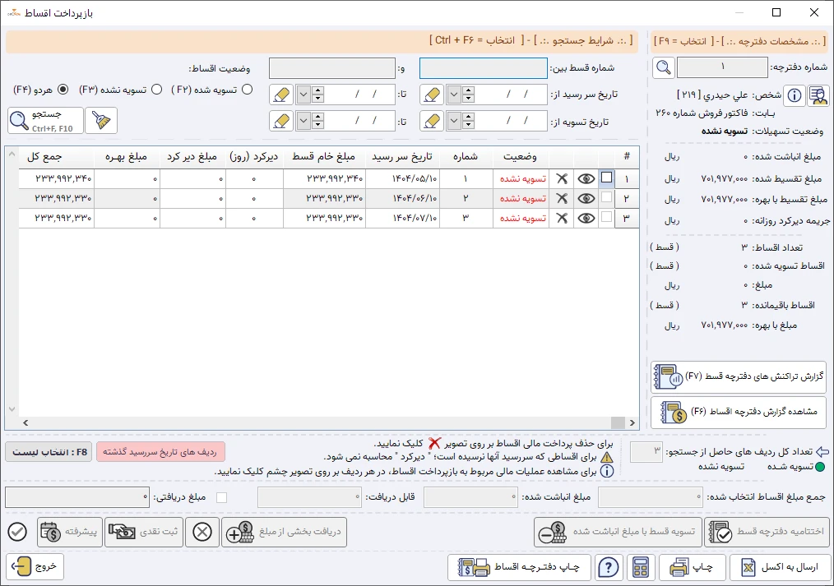The image size is (834, 586).
Task: Delete installment row 1 using the X icon
Action: point(561,178)
